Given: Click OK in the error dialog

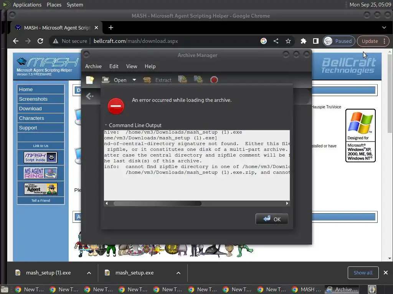Looking at the screenshot, I should pyautogui.click(x=272, y=219).
